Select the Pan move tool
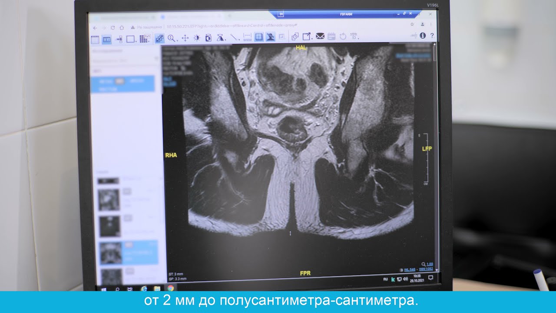The image size is (556, 313). [x=185, y=38]
